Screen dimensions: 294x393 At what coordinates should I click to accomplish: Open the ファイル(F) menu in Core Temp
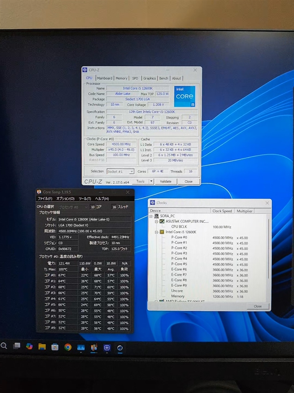pos(45,199)
